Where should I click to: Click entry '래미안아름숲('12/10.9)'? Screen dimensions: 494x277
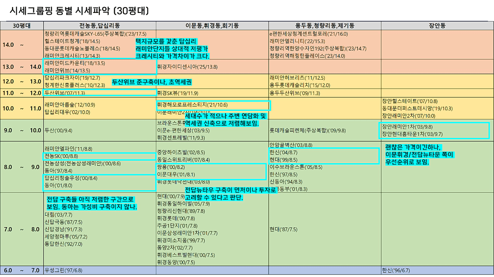coord(70,105)
